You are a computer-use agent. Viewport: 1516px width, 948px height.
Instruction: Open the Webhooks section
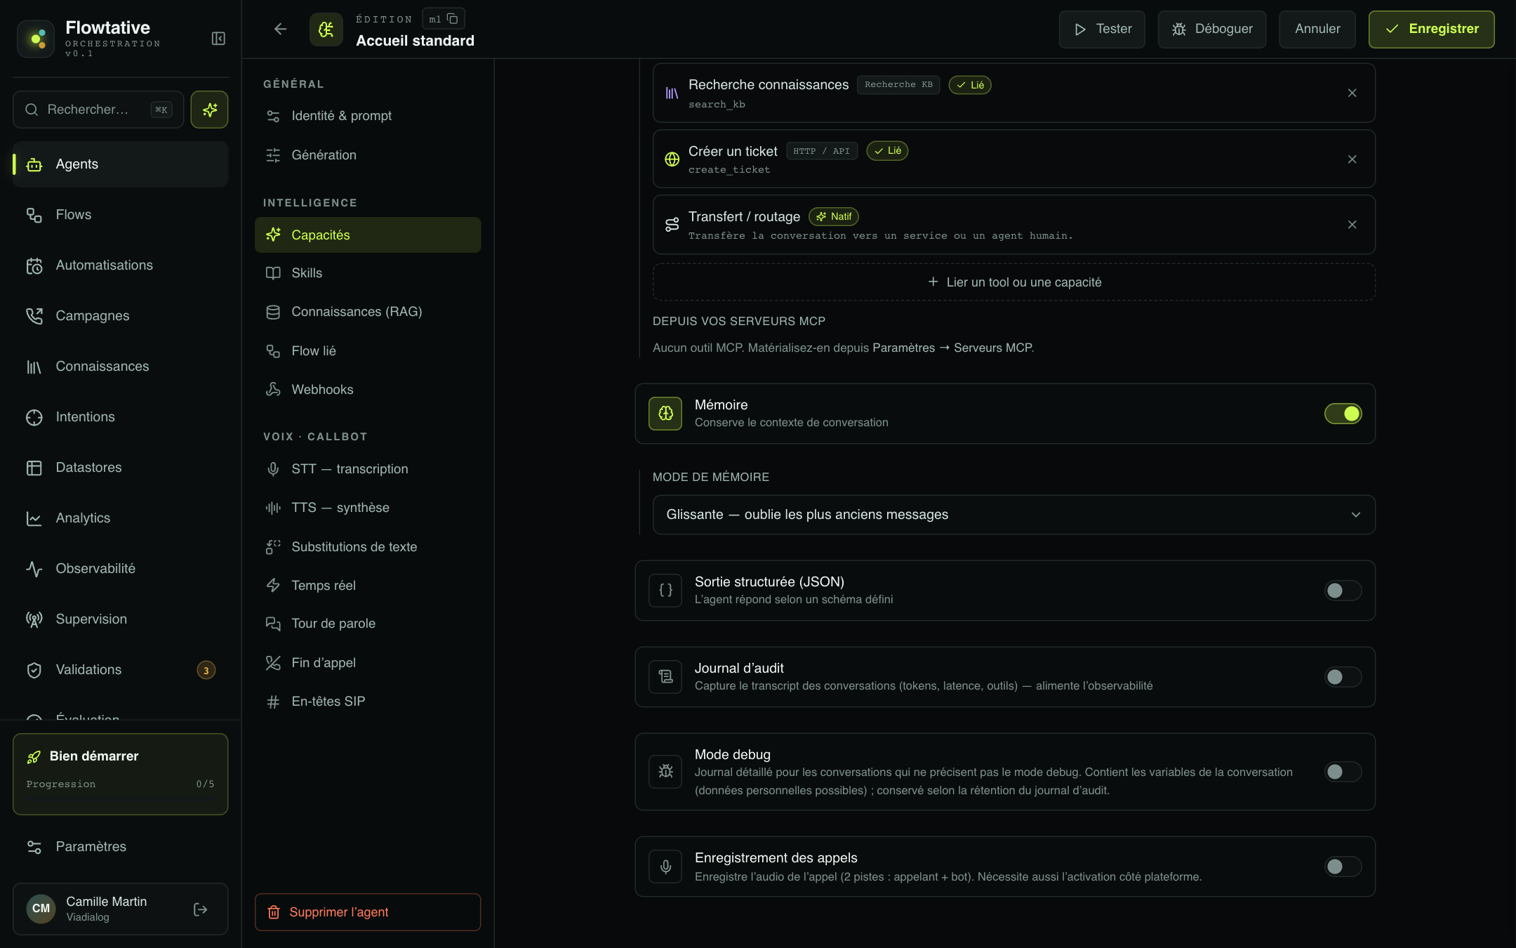point(368,390)
